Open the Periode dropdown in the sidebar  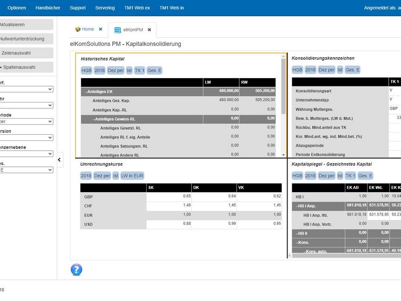click(x=26, y=121)
